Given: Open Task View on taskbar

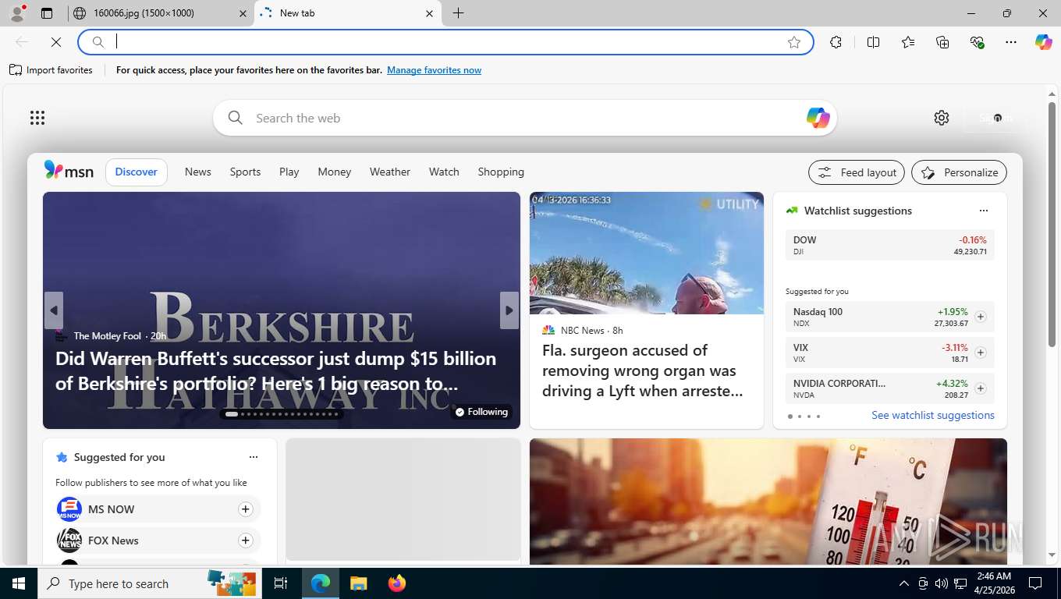Looking at the screenshot, I should (x=281, y=583).
